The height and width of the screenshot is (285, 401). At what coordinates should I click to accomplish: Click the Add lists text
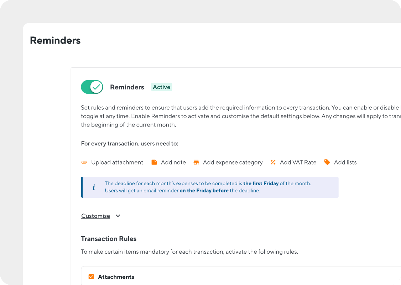(x=345, y=162)
